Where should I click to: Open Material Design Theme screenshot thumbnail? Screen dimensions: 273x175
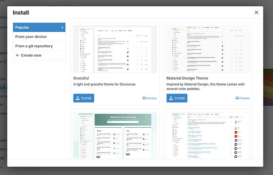pyautogui.click(x=208, y=49)
